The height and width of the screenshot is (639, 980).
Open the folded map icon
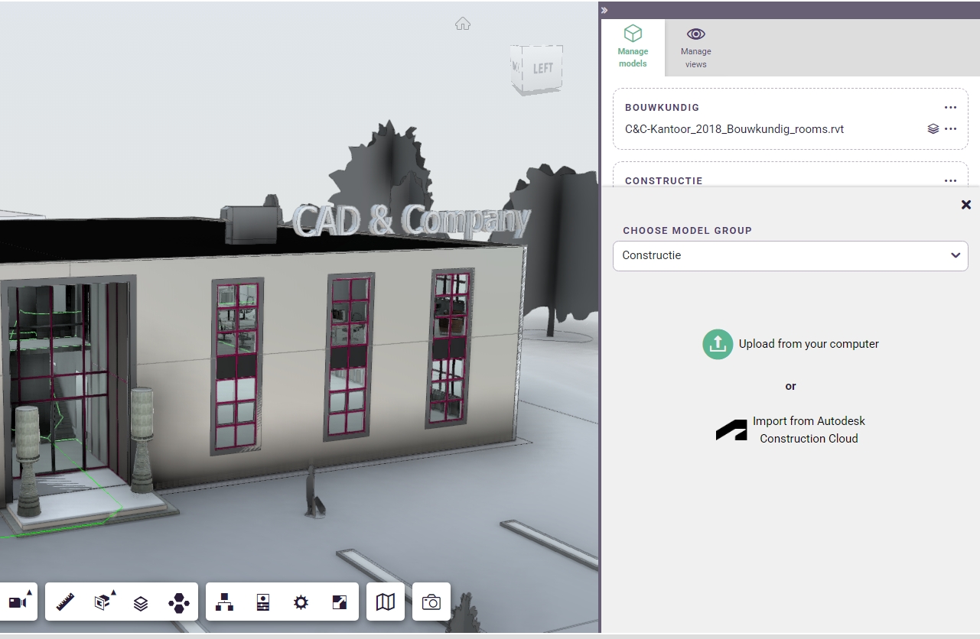pos(386,602)
